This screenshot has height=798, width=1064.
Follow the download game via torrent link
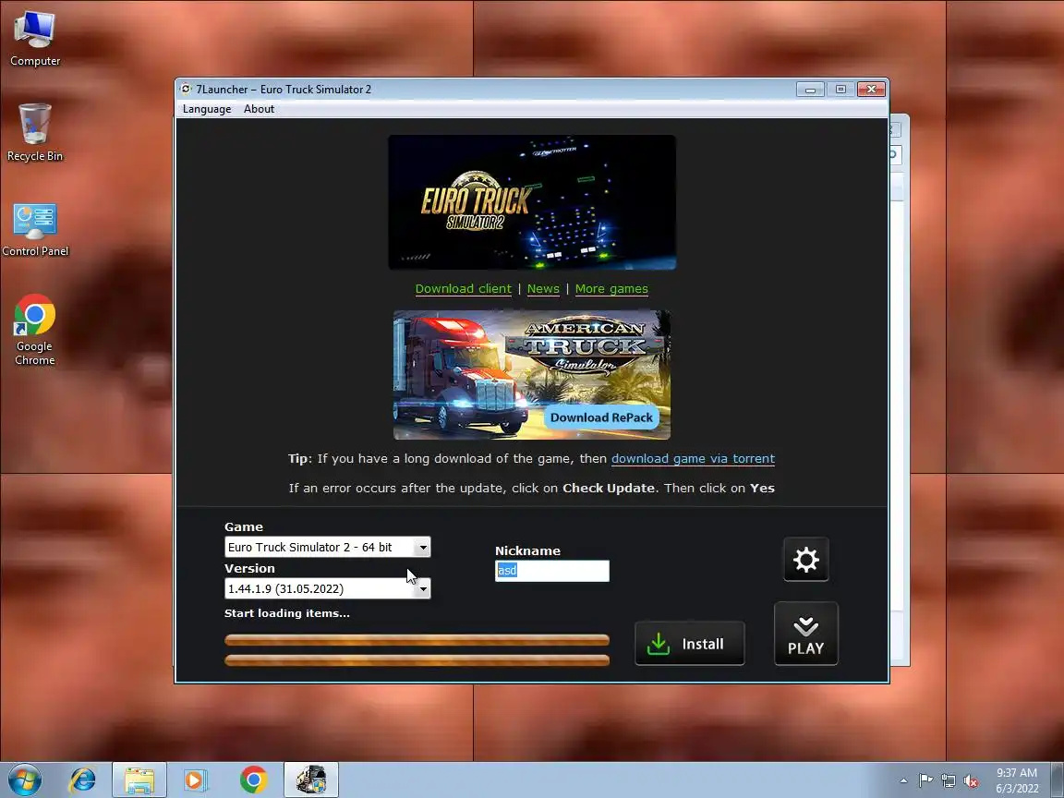click(x=693, y=459)
